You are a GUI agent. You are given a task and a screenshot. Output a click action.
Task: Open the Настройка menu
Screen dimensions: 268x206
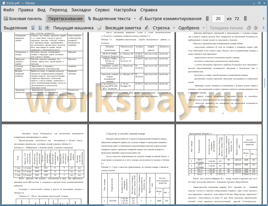[125, 10]
